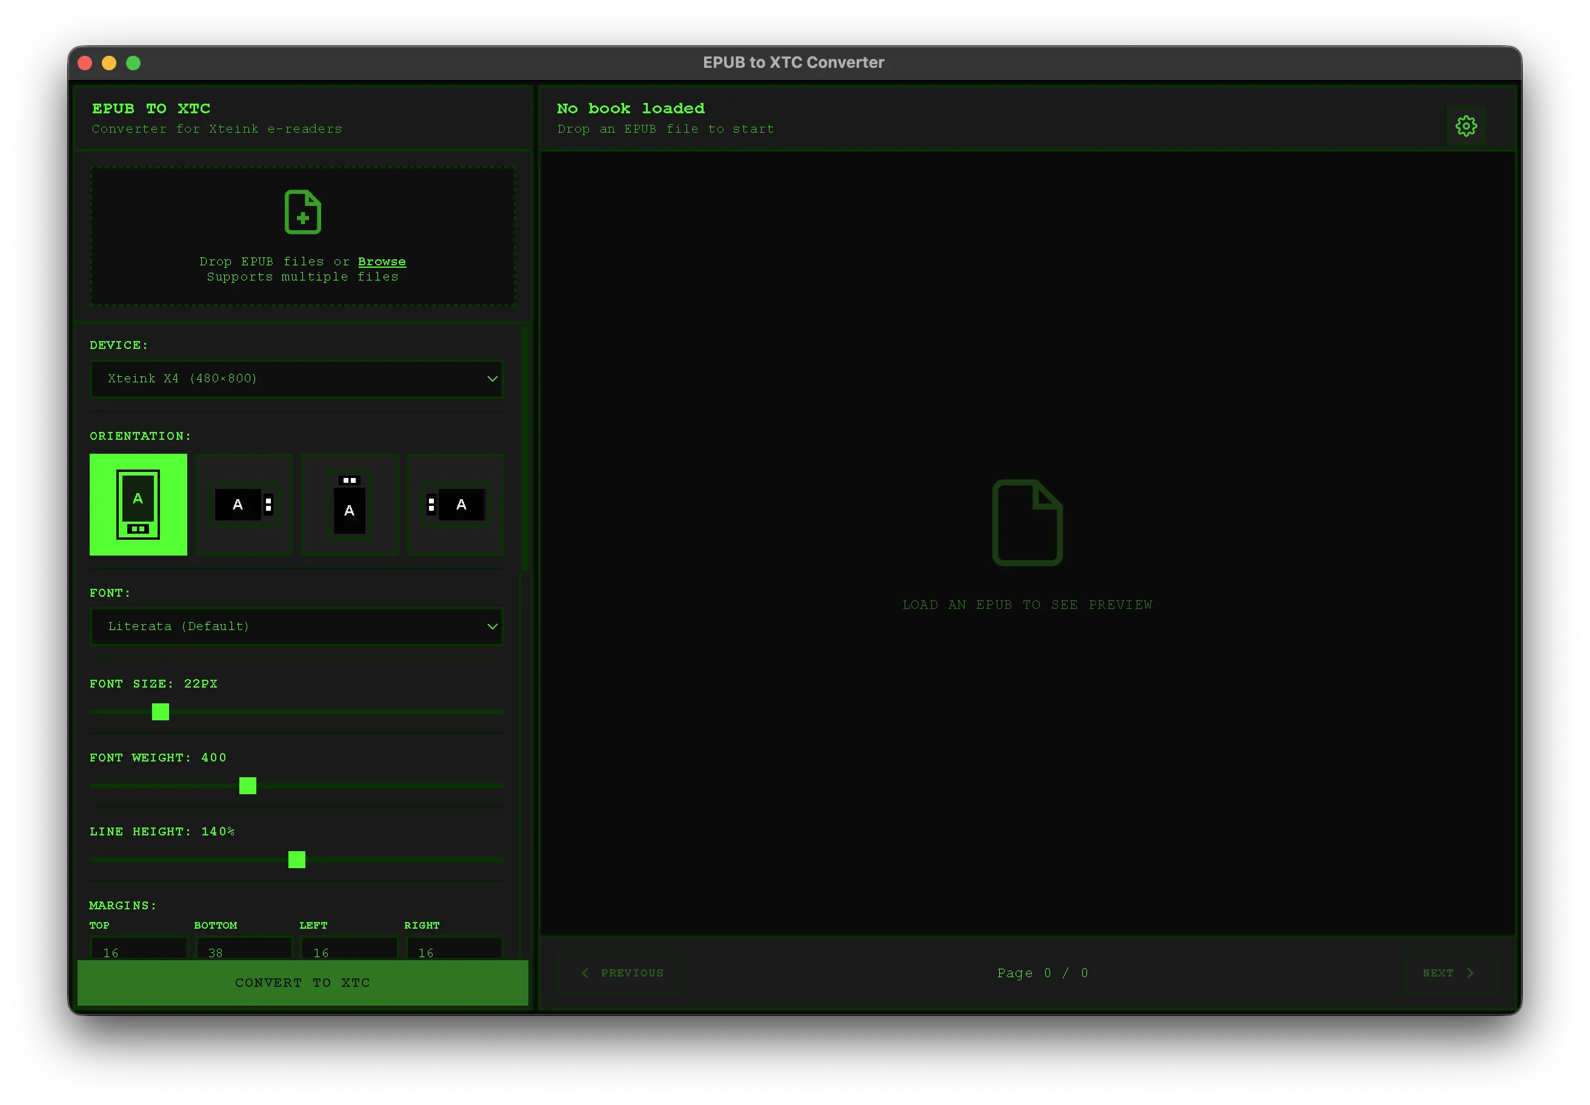Open the settings gear in the preview header

(x=1466, y=125)
